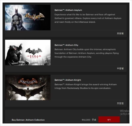
Task: Select the 'Batman™: Arkham Knight' title
Action: [x=68, y=80]
